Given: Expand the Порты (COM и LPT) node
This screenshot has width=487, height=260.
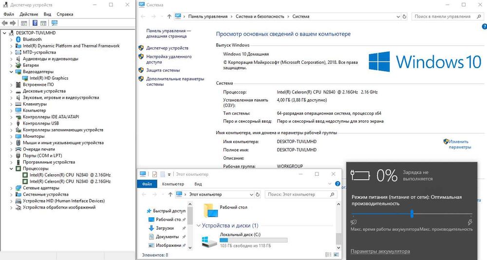Looking at the screenshot, I should 11,156.
